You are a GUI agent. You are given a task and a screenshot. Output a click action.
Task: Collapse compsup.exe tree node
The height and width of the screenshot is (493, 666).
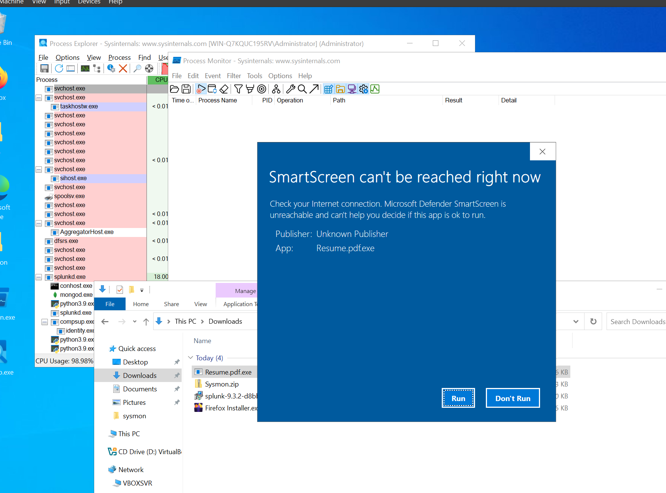coord(44,322)
